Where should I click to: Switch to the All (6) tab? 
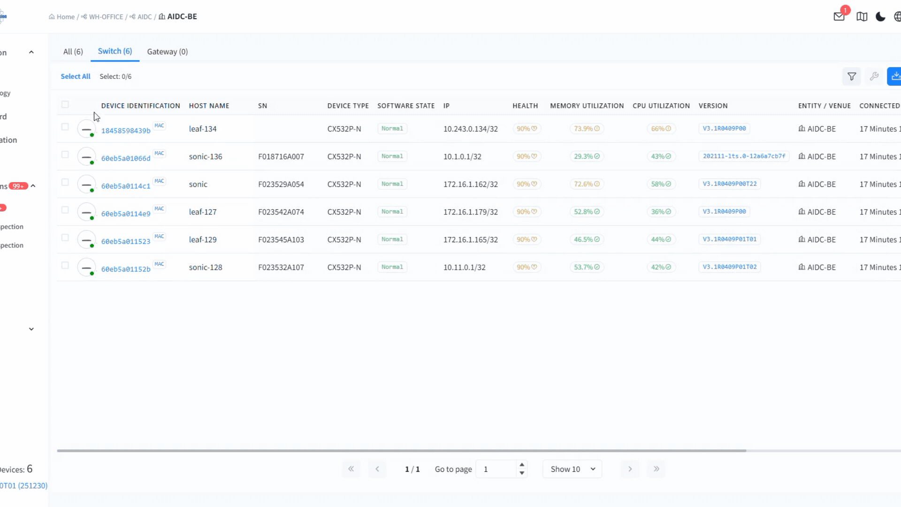coord(73,52)
